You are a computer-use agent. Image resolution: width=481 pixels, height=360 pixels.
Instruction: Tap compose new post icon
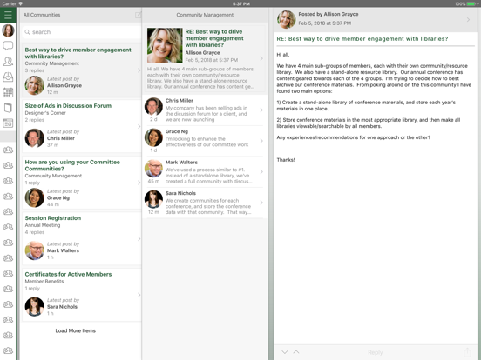pyautogui.click(x=138, y=15)
